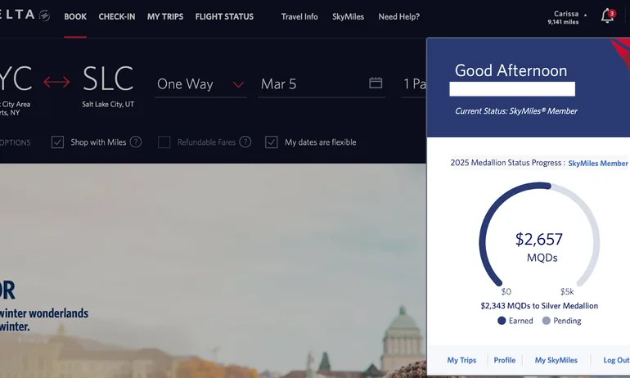
Task: Select the BOOK tab
Action: pyautogui.click(x=75, y=16)
